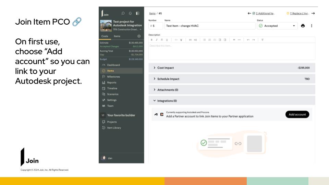Go to the previous item arrow
Viewport: 329px width, 185px height.
tap(249, 13)
